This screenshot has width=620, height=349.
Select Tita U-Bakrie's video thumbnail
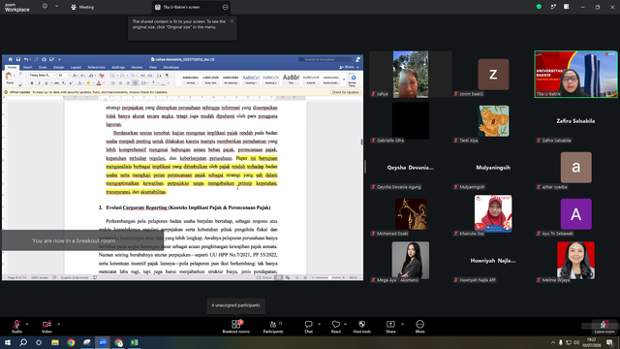click(575, 74)
